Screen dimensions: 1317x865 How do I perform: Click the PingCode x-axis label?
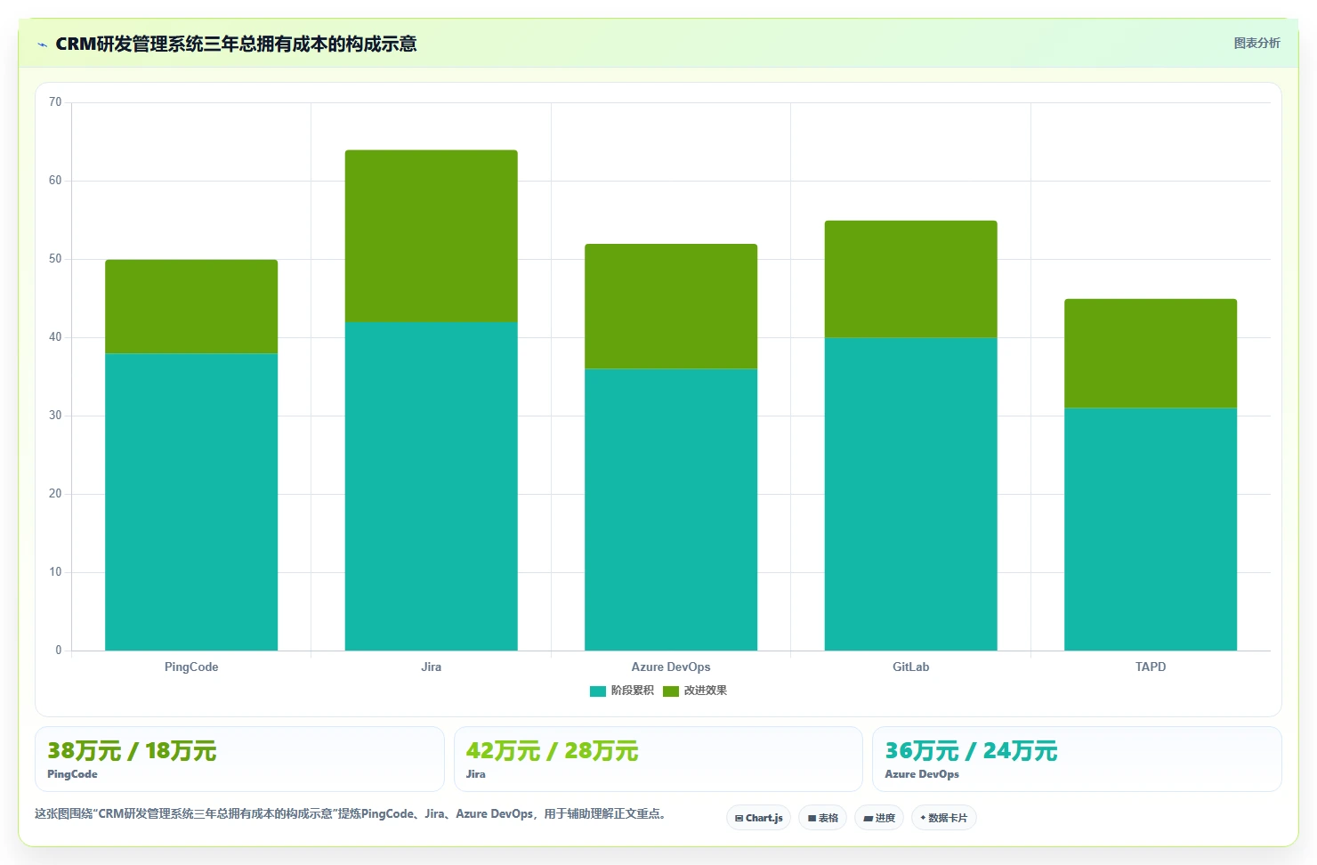(x=191, y=667)
